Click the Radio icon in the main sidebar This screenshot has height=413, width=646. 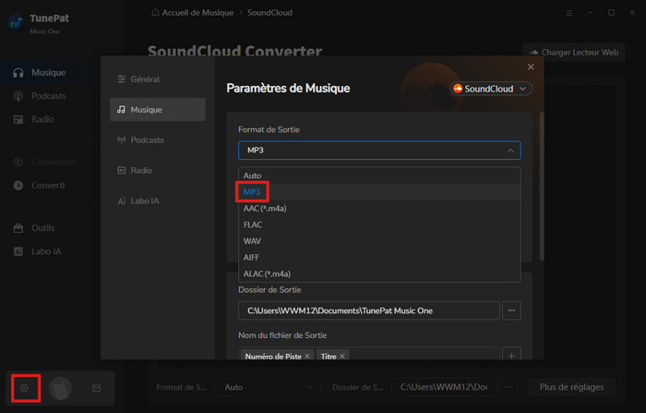click(18, 120)
